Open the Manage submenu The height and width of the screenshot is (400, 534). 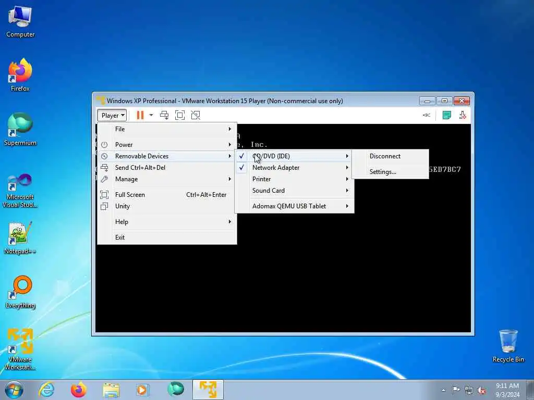point(167,179)
